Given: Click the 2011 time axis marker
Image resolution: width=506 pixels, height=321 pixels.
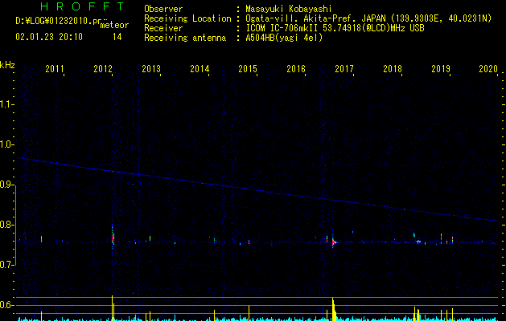Looking at the screenshot, I should click(x=55, y=68).
